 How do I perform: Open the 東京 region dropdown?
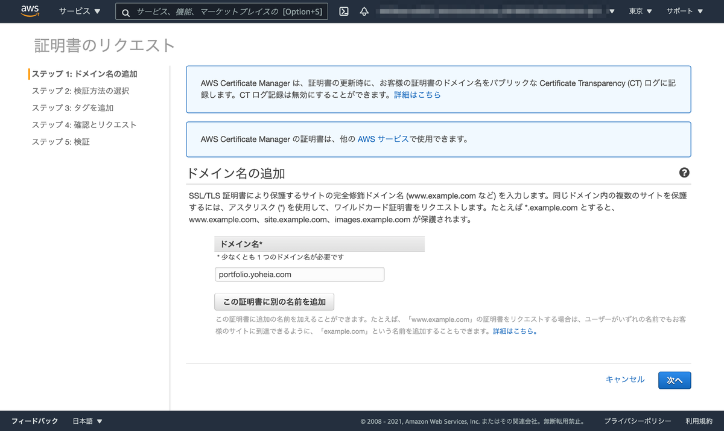(x=640, y=11)
